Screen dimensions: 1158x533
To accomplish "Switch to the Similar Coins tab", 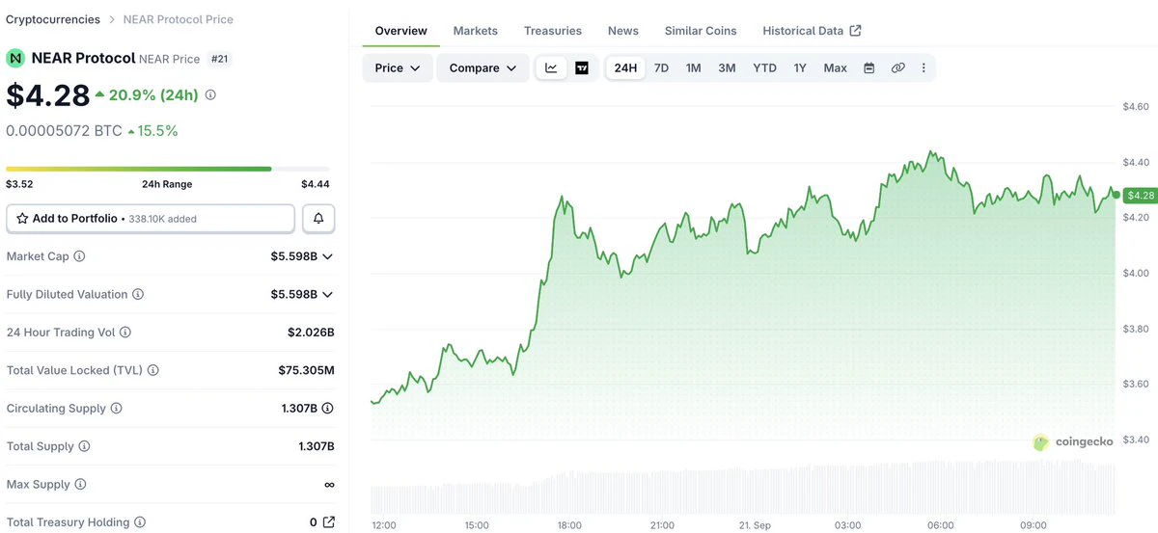I will click(x=701, y=31).
